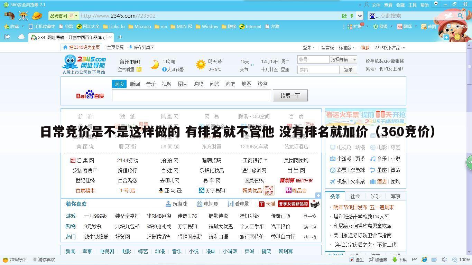Close the 2345网址导航 tab
This screenshot has width=472, height=265.
[110, 37]
